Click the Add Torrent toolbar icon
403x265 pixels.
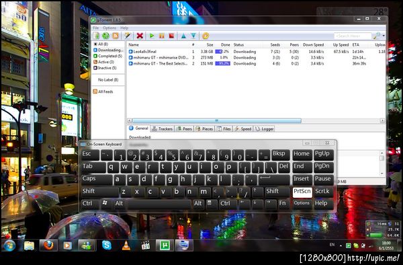click(x=96, y=36)
